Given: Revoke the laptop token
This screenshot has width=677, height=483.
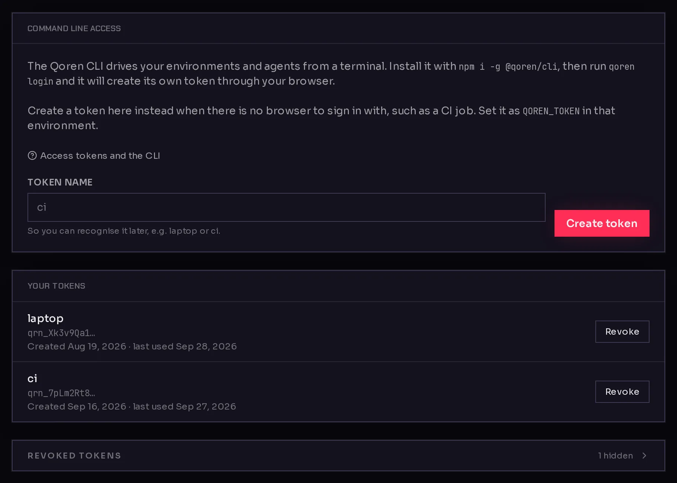Looking at the screenshot, I should point(622,332).
